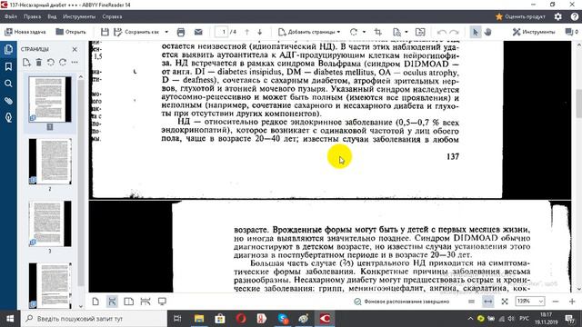
Task: Expand the recognize document dropdown arrow
Action: pos(406,32)
